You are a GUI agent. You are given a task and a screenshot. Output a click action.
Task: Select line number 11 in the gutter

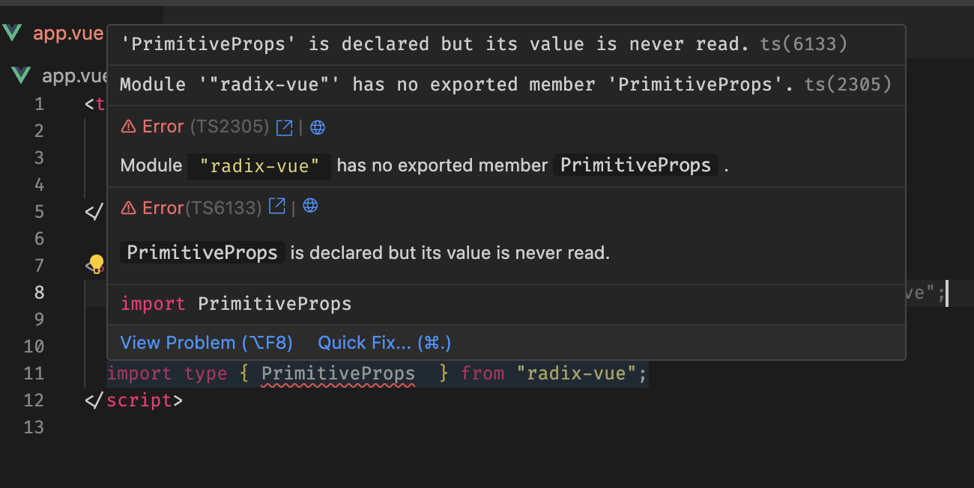(x=34, y=373)
